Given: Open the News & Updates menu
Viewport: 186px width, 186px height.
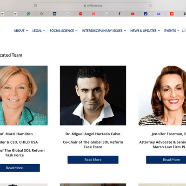Looking at the screenshot, I should [145, 31].
